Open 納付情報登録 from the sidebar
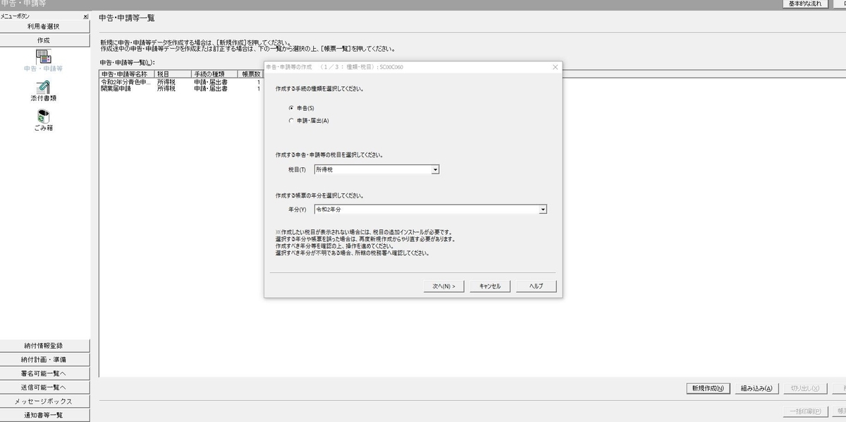The height and width of the screenshot is (422, 846). click(47, 345)
